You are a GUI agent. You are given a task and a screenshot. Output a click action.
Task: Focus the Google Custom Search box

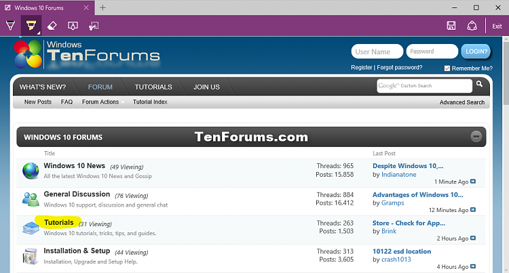pos(425,86)
